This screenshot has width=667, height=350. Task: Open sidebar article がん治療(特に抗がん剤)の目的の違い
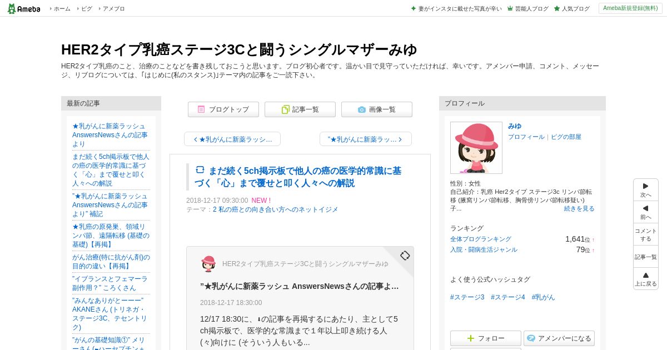(x=111, y=262)
